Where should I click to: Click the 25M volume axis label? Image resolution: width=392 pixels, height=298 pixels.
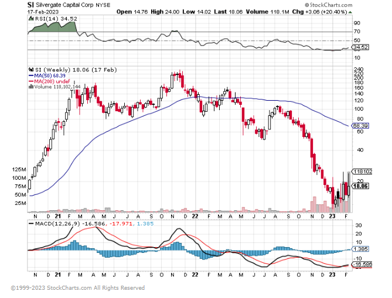pyautogui.click(x=21, y=203)
